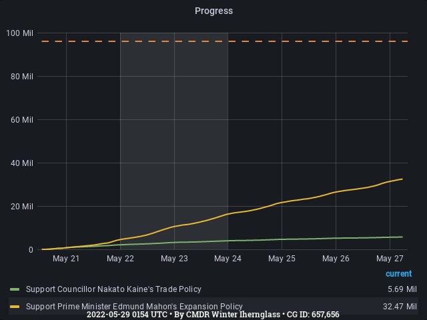Click the 60 Mil y-axis label
The width and height of the screenshot is (427, 320).
coord(22,120)
